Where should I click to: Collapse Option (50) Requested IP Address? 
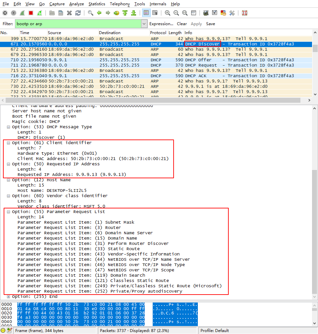(8, 164)
